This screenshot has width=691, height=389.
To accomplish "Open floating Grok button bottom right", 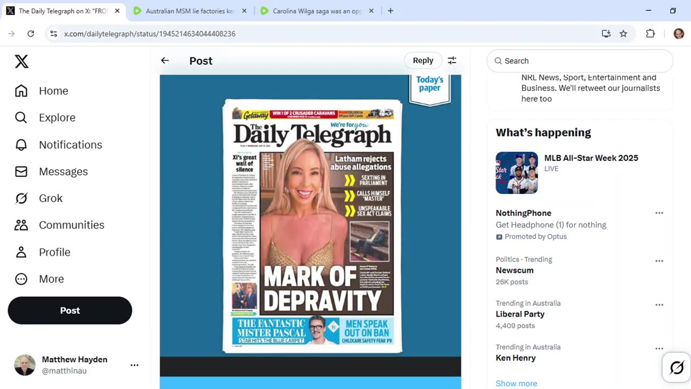I will [x=676, y=368].
